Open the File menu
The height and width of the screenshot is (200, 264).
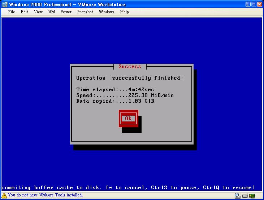[x=12, y=12]
